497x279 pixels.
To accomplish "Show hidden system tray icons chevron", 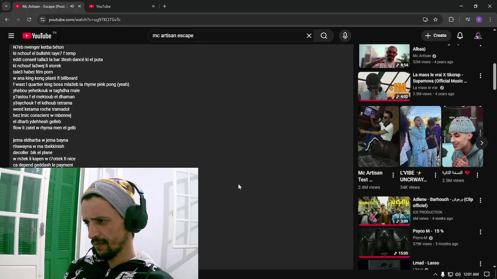I will click(435, 274).
